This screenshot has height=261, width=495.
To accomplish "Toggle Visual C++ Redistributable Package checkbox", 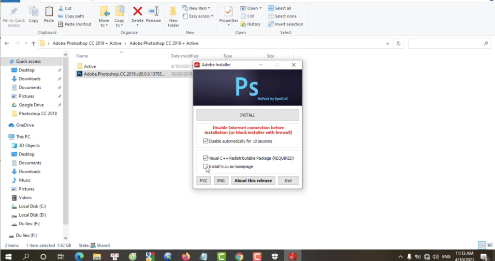I will pyautogui.click(x=206, y=158).
